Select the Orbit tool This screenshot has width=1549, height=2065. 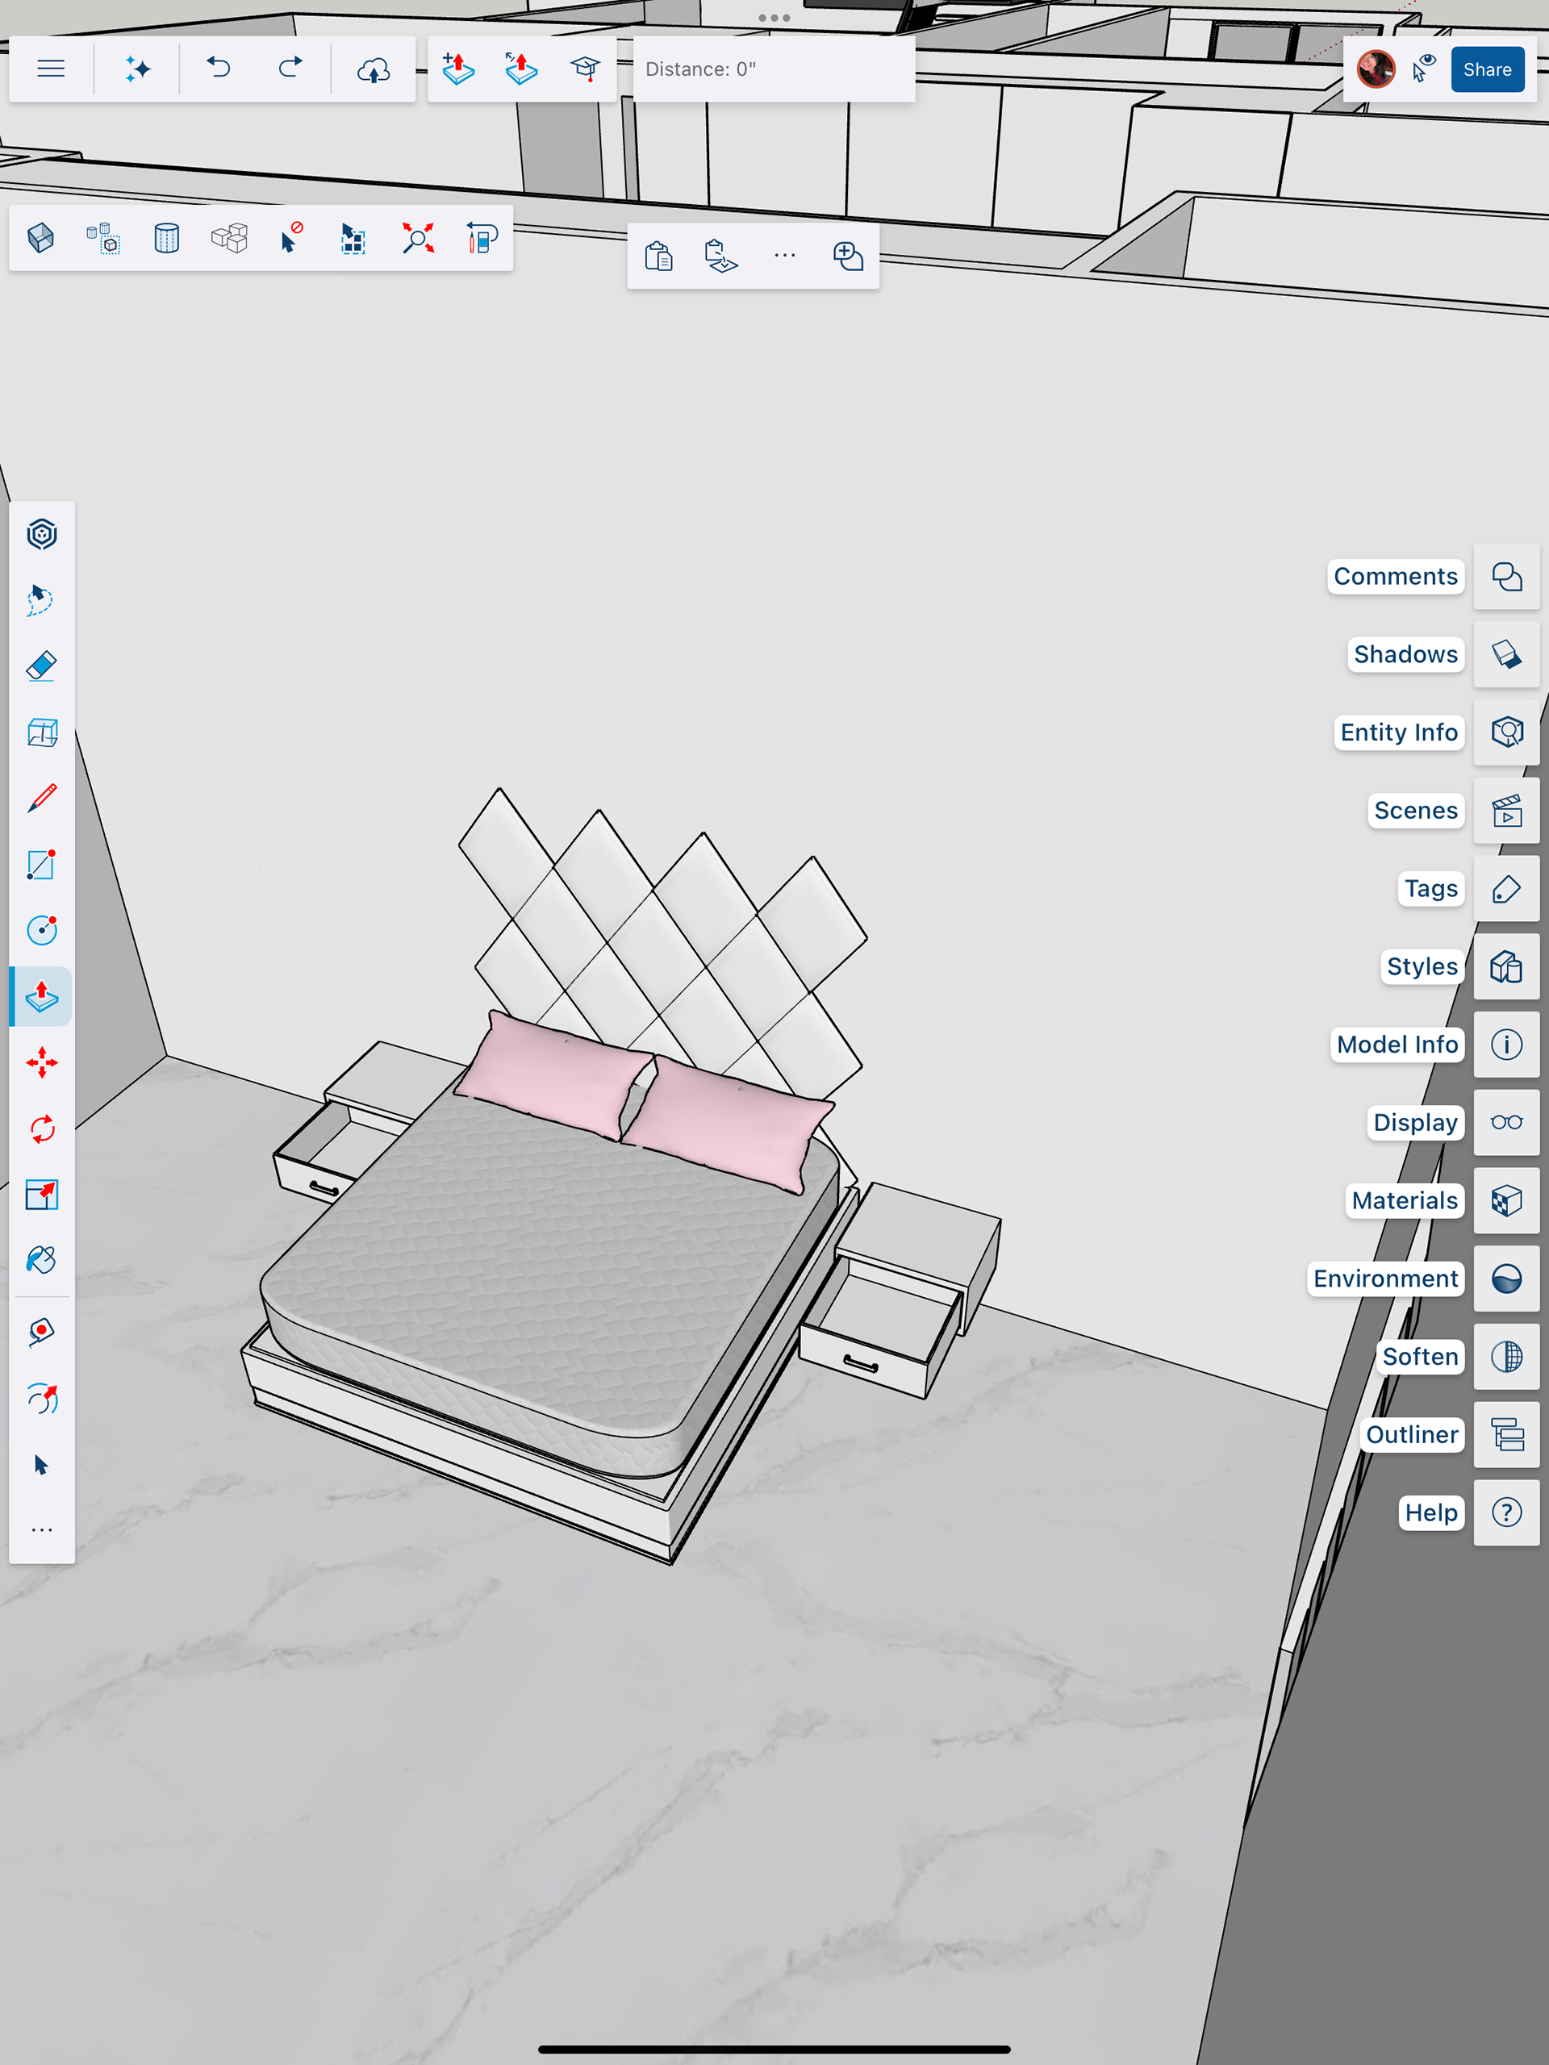point(41,1399)
